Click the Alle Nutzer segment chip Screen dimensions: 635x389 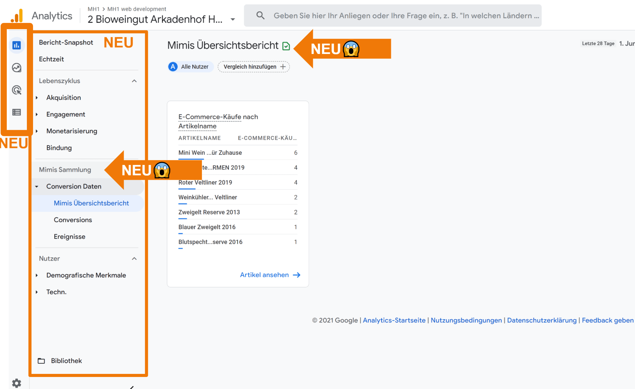tap(190, 67)
